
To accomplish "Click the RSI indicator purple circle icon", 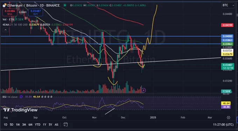I will [x=21, y=97].
